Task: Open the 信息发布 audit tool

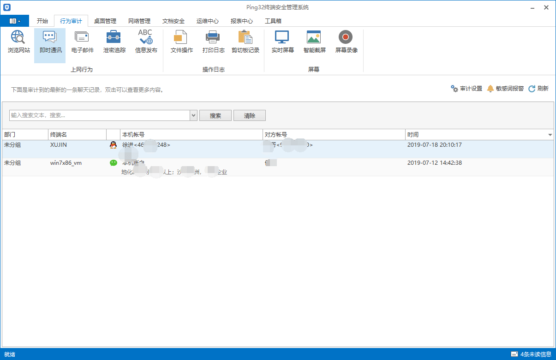Action: (x=146, y=42)
